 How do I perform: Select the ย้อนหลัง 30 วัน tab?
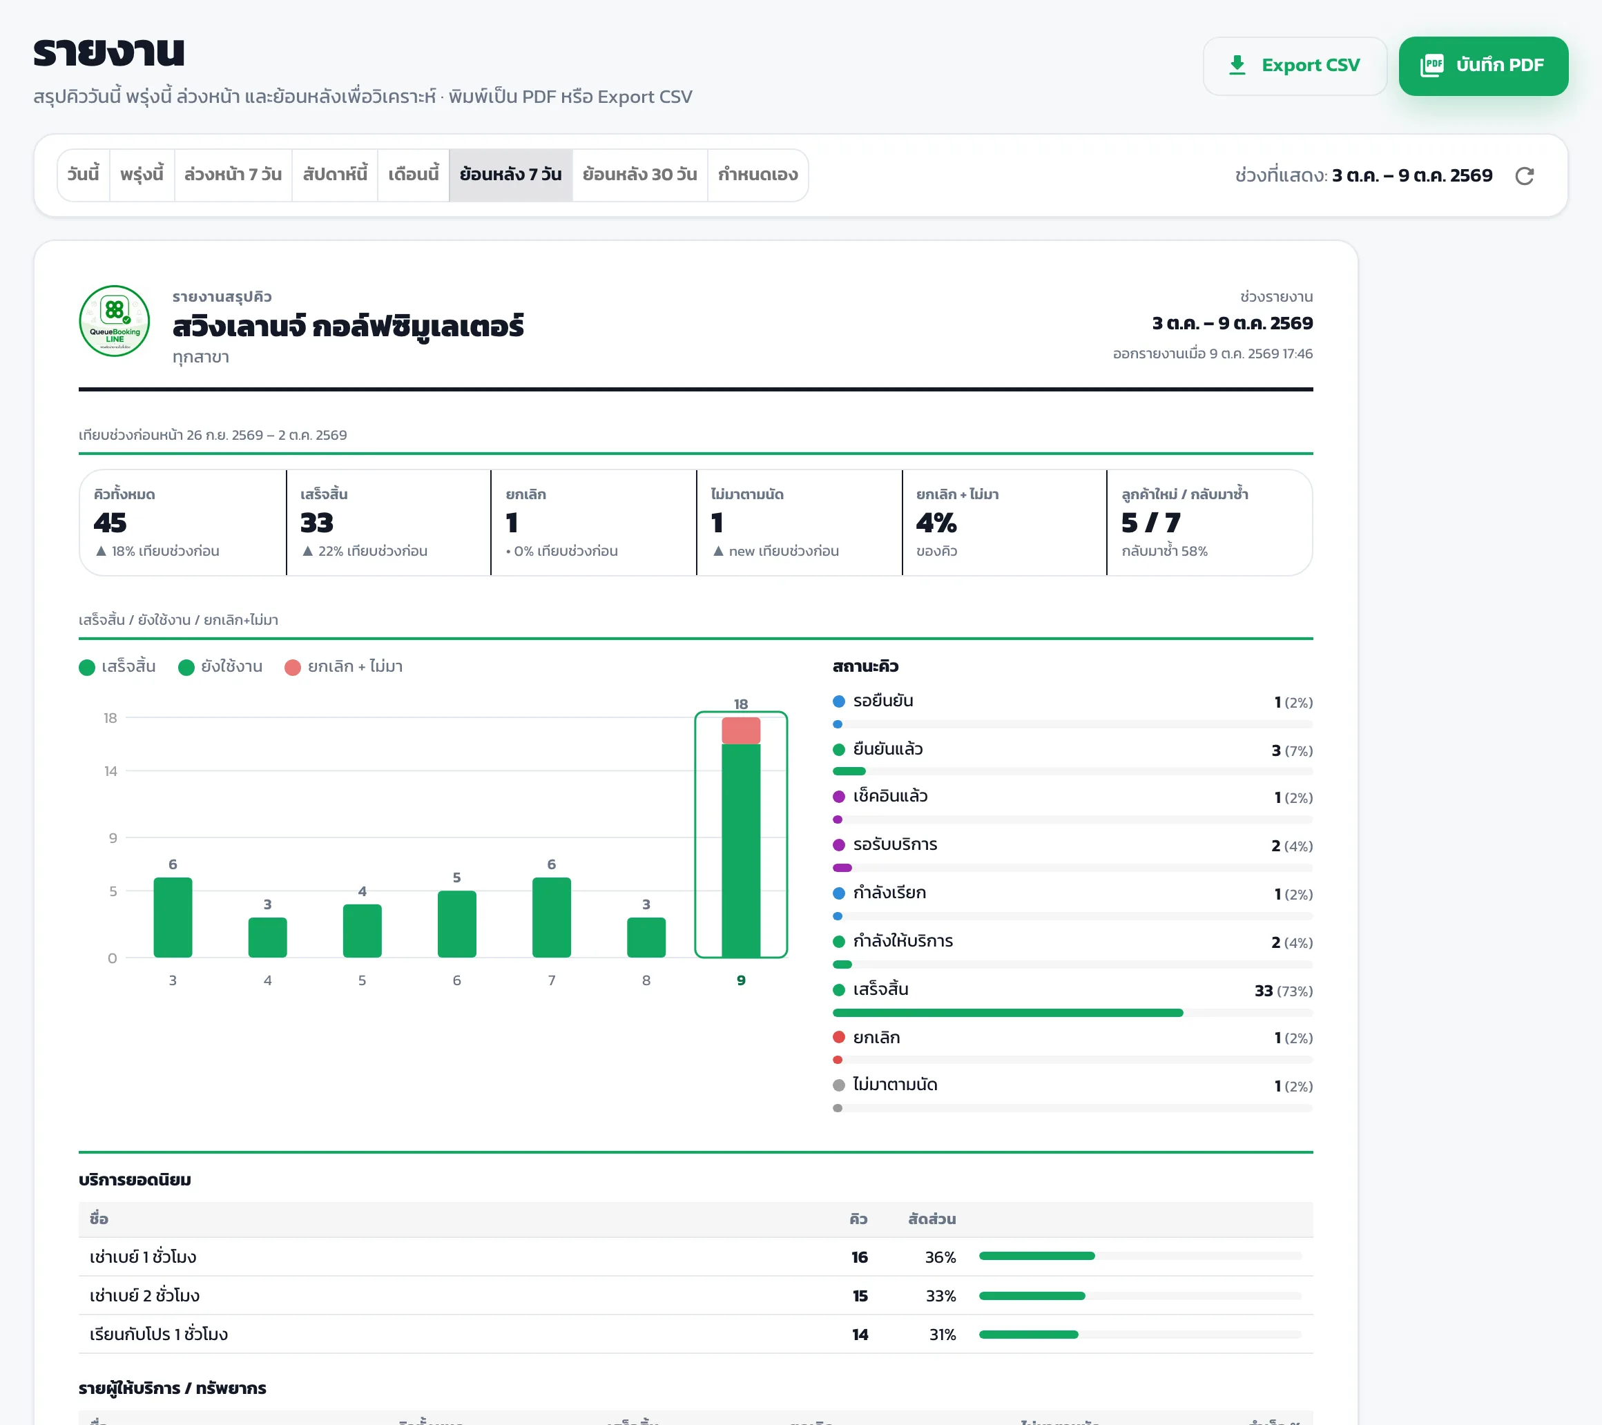(x=639, y=175)
